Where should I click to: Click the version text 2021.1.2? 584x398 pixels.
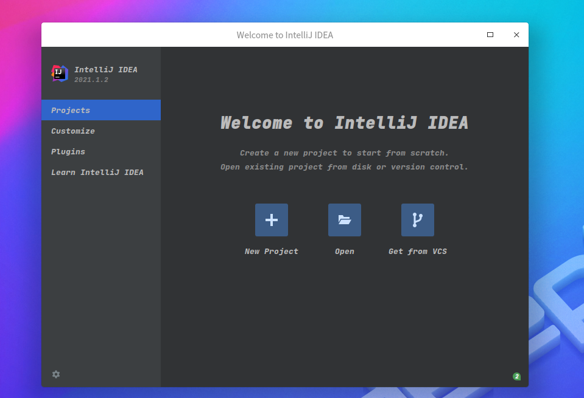click(91, 80)
